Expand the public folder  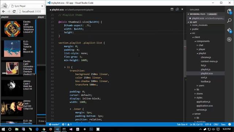point(195,29)
